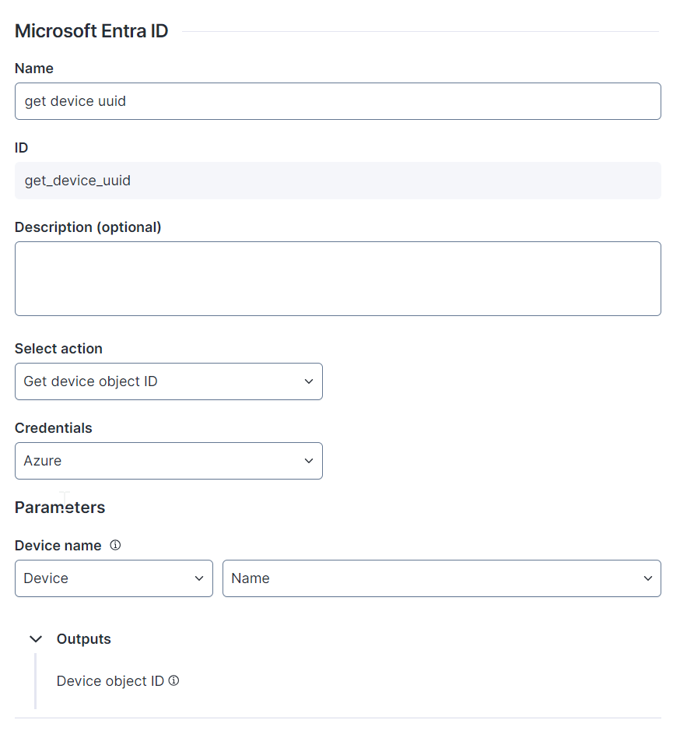Focus the Description text area
This screenshot has width=687, height=752.
[338, 279]
